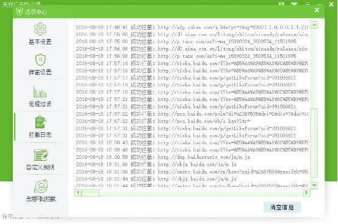Screen dimensions: 338x224
Task: Close the 选项中心 dialog
Action: pos(317,10)
